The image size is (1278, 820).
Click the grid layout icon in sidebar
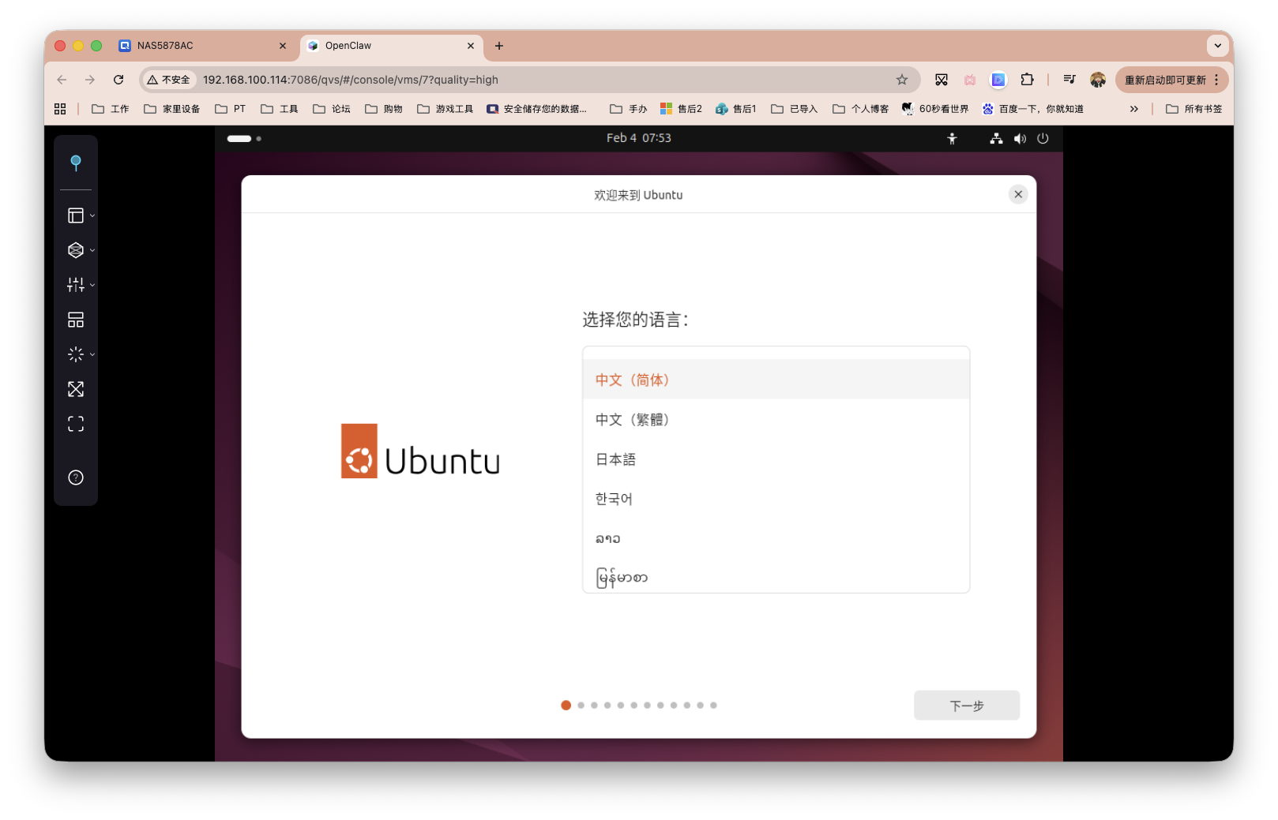(x=75, y=319)
